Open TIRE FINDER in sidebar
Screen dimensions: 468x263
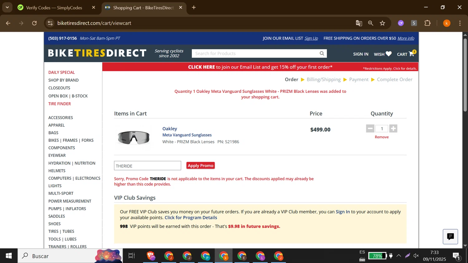point(60,104)
